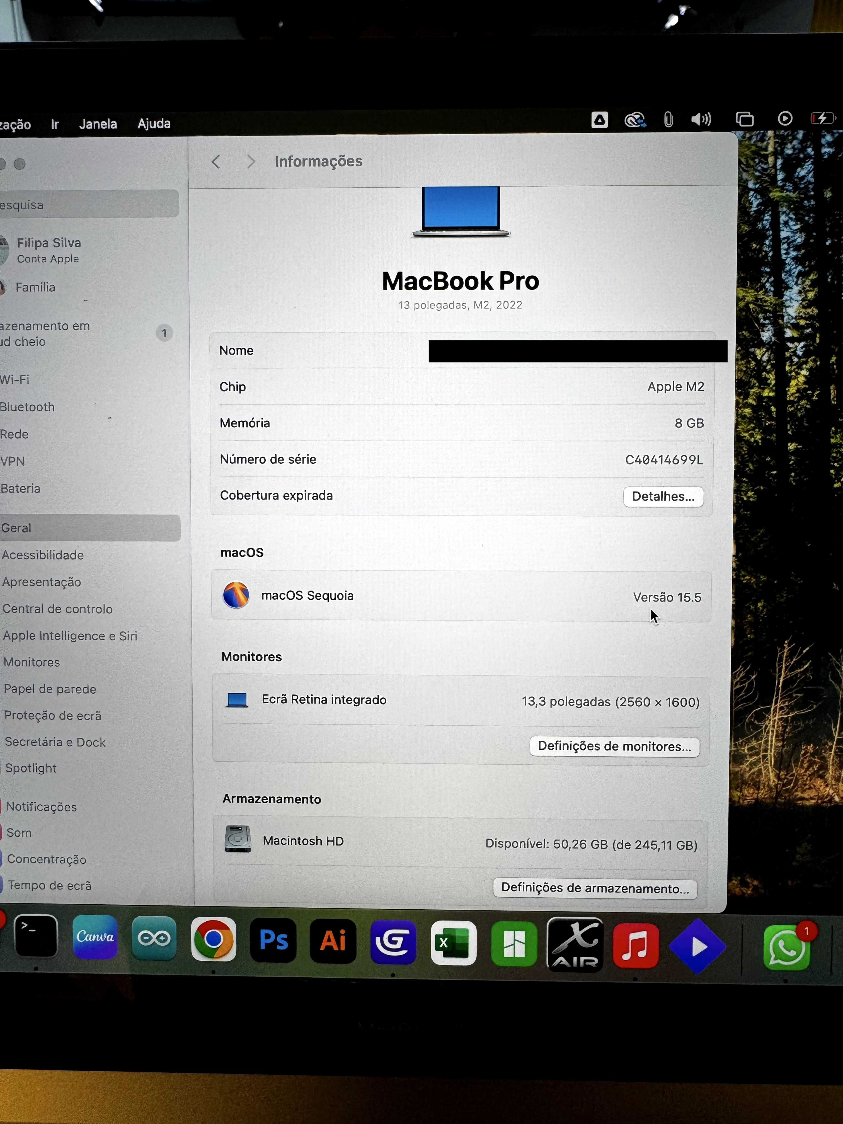Click the serial number C40414699L

664,460
